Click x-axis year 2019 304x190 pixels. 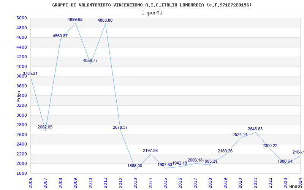click(x=226, y=183)
